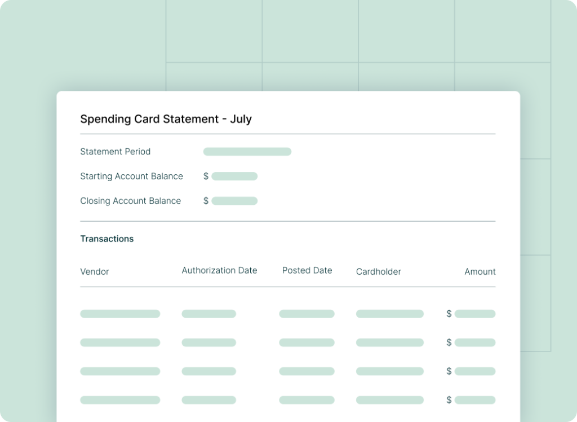Click the Transactions section heading
The height and width of the screenshot is (422, 577).
(x=106, y=239)
